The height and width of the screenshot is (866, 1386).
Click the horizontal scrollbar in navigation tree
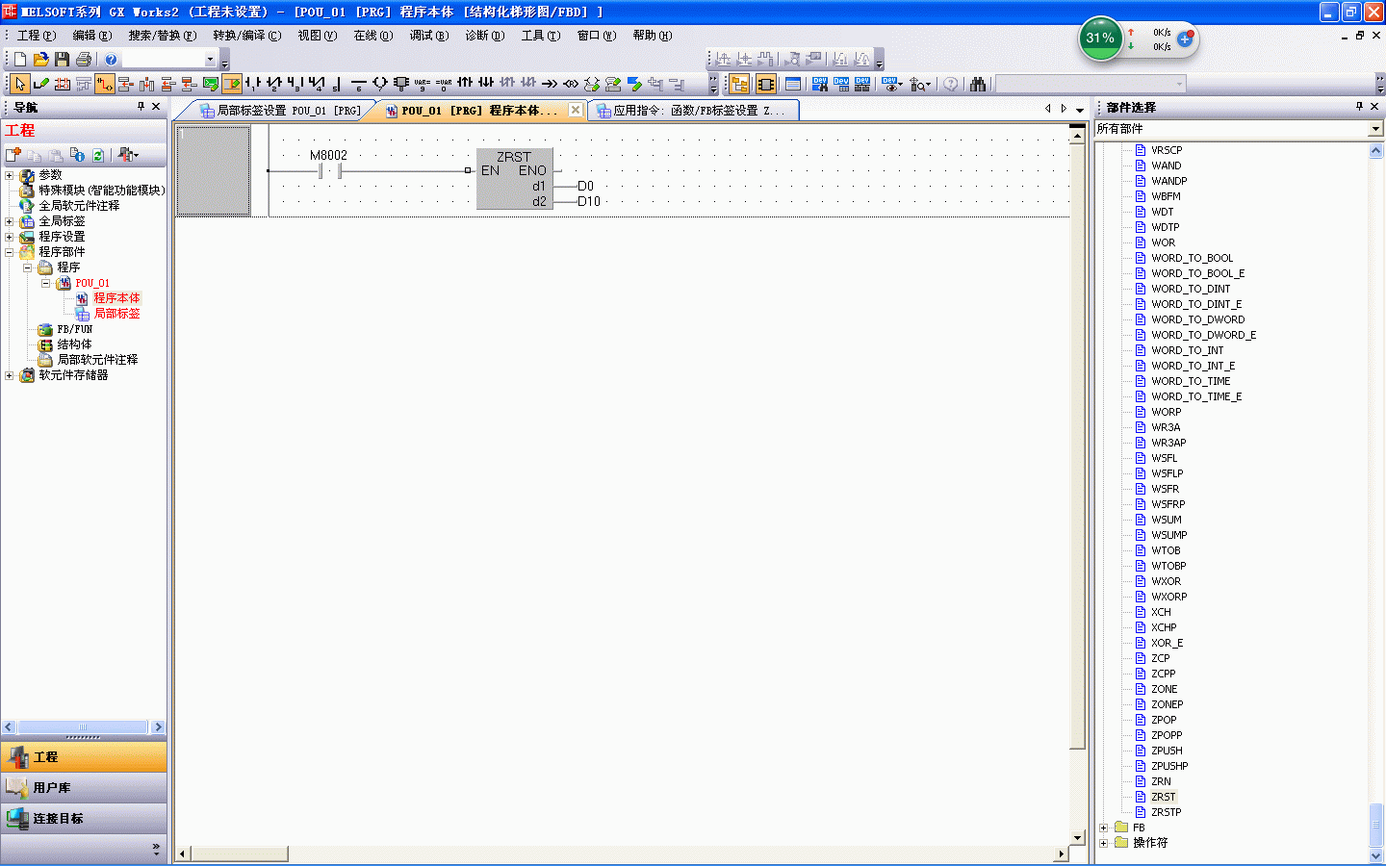point(83,727)
